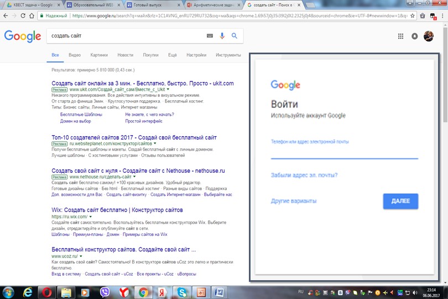
Task: Select the Покупки search tab
Action: tap(150, 55)
